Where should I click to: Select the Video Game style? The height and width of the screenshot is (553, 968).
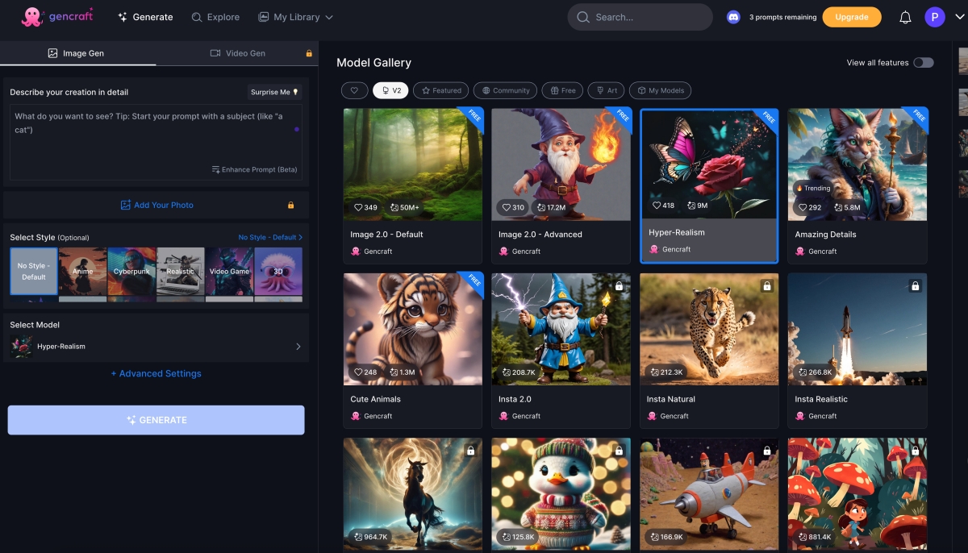tap(229, 272)
